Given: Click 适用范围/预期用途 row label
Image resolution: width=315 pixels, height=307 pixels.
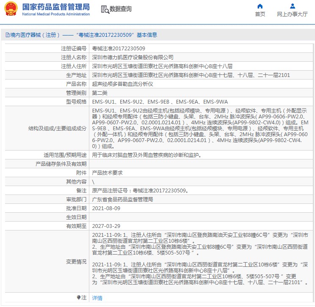Looking at the screenshot, I should (65, 155).
